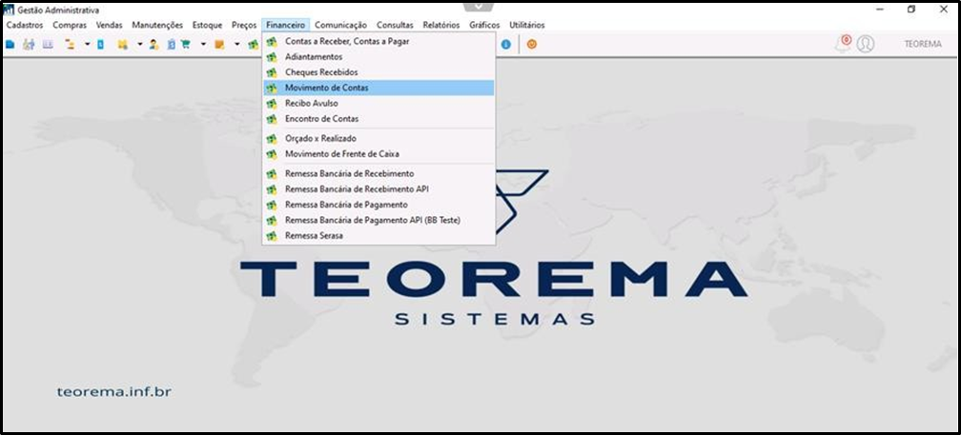Click the user profile avatar icon
The height and width of the screenshot is (435, 961).
[x=866, y=44]
